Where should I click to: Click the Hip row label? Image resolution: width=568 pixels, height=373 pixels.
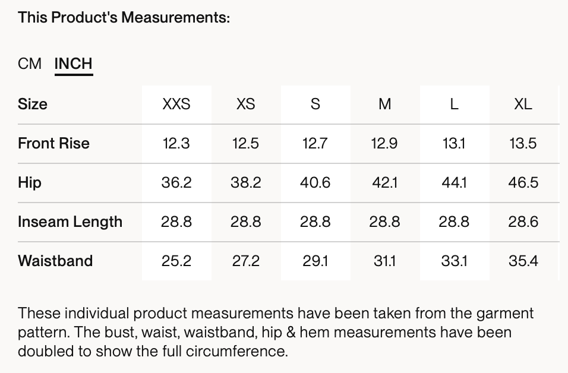coord(30,183)
